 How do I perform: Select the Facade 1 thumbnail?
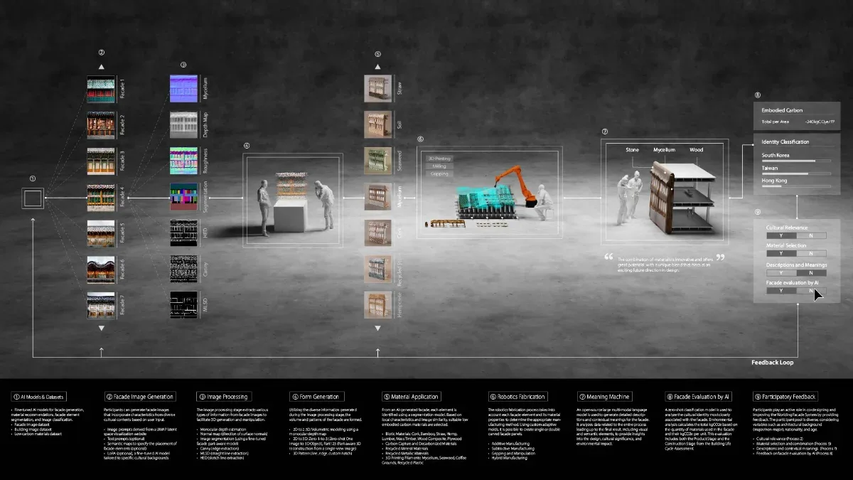[101, 90]
